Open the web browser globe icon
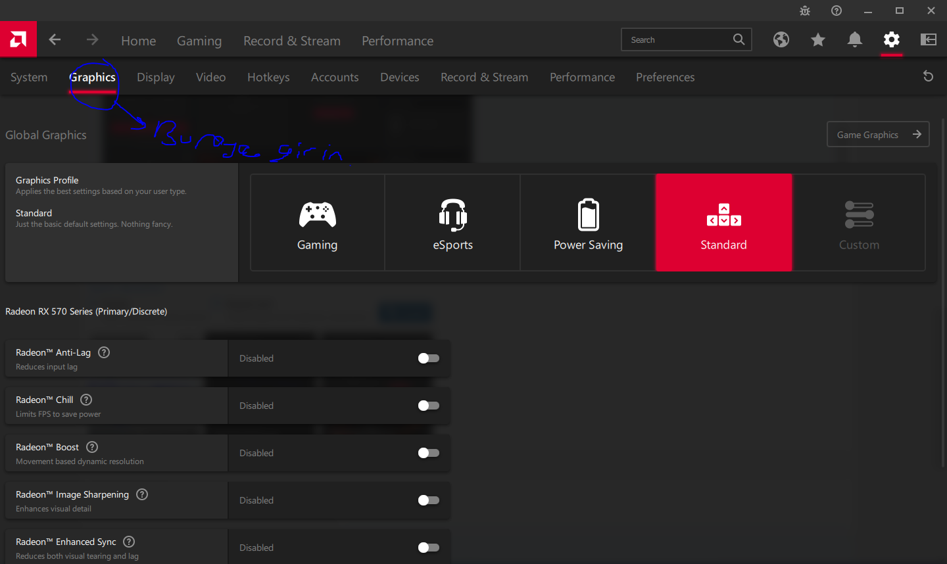Viewport: 947px width, 564px height. [781, 39]
